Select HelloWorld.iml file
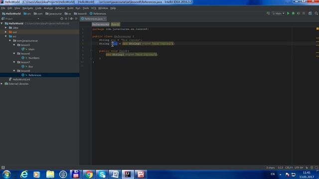Image resolution: width=319 pixels, height=179 pixels. point(21,80)
